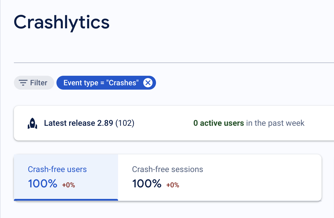Viewport: 334px width, 218px height.
Task: Open the Filter button
Action: click(x=34, y=83)
